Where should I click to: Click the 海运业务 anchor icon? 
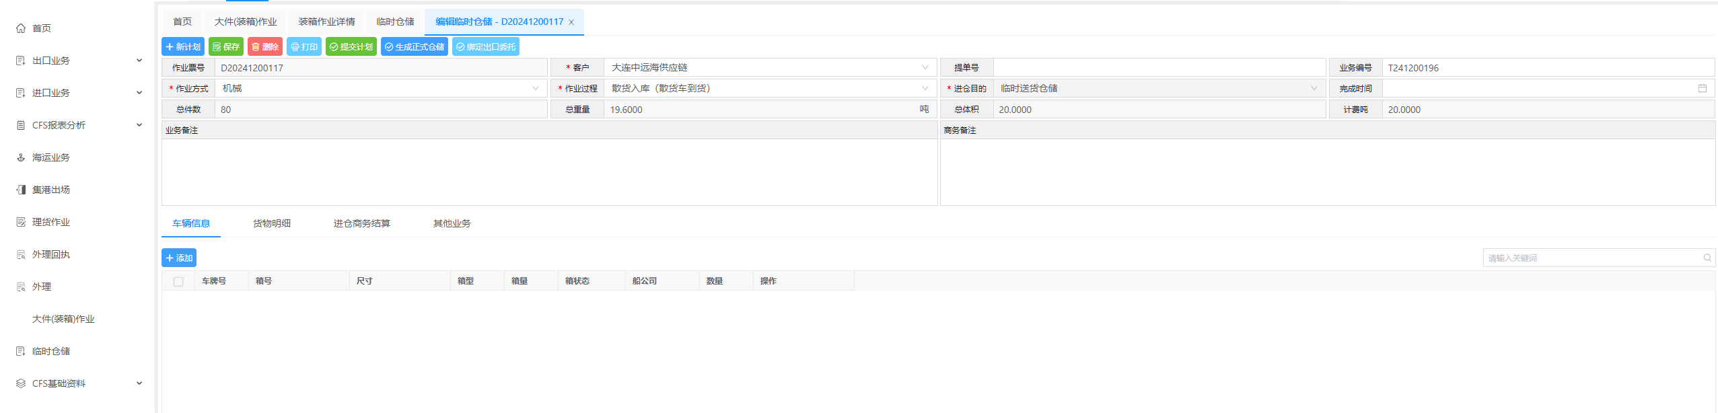coord(21,157)
